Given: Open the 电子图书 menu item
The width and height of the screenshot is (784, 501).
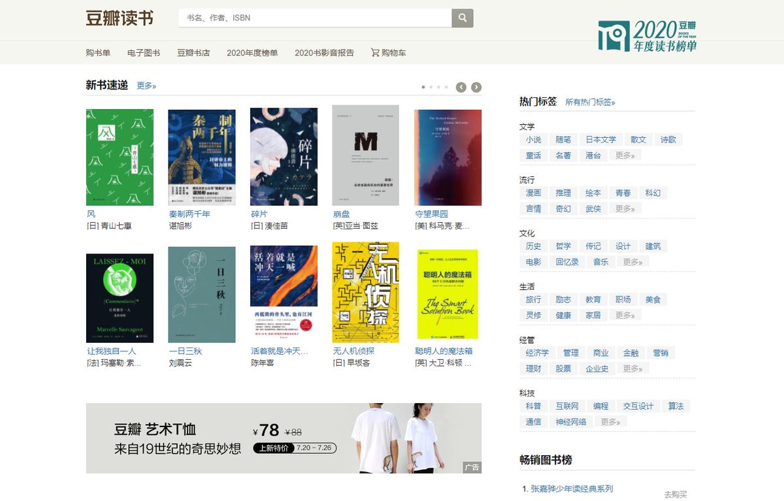Looking at the screenshot, I should coord(144,53).
